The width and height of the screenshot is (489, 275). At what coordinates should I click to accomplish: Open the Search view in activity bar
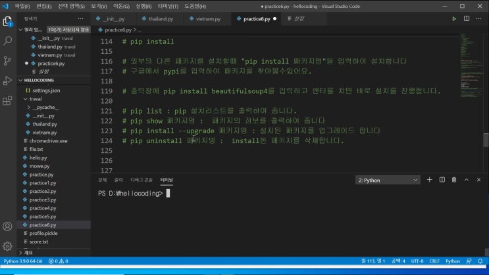[7, 41]
